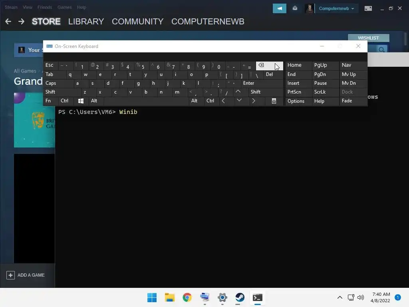Click WISHLIST button
Screen dimensions: 409x307
coord(368,38)
